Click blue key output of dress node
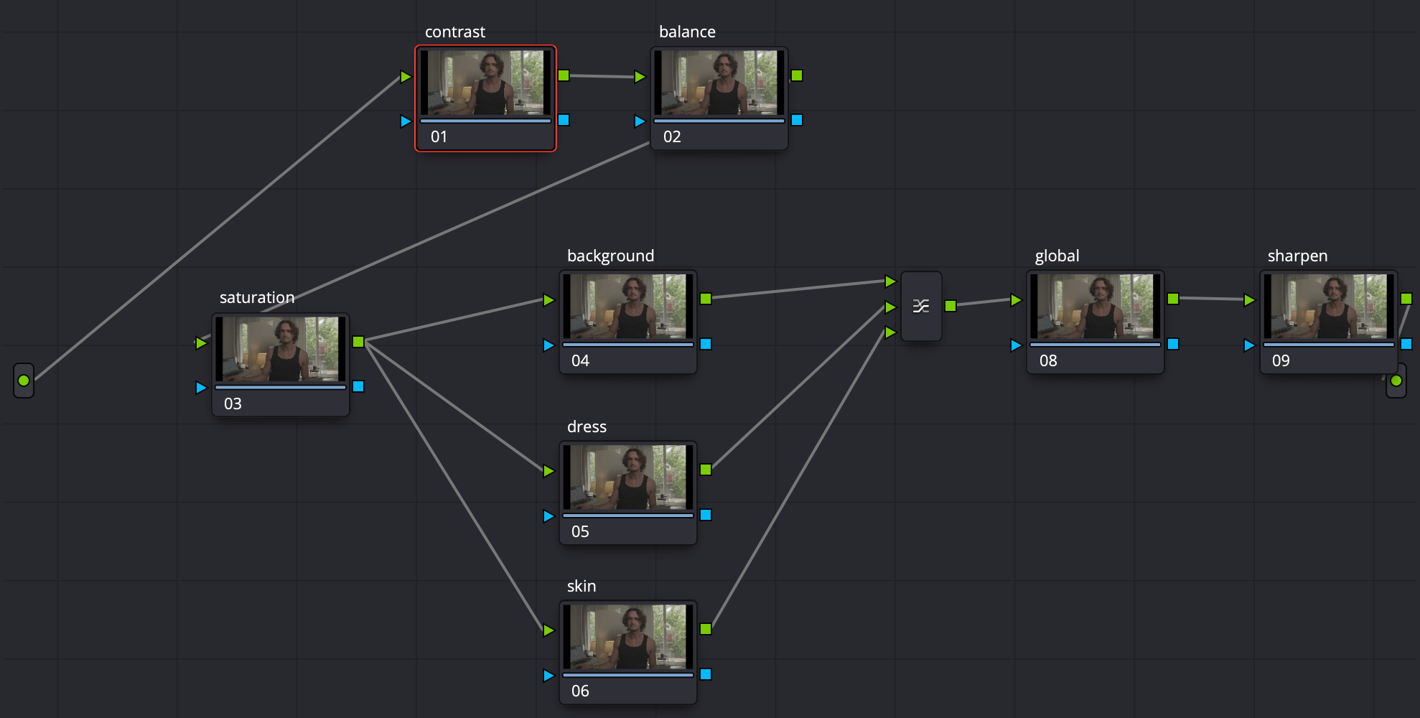Viewport: 1420px width, 718px height. 706,515
